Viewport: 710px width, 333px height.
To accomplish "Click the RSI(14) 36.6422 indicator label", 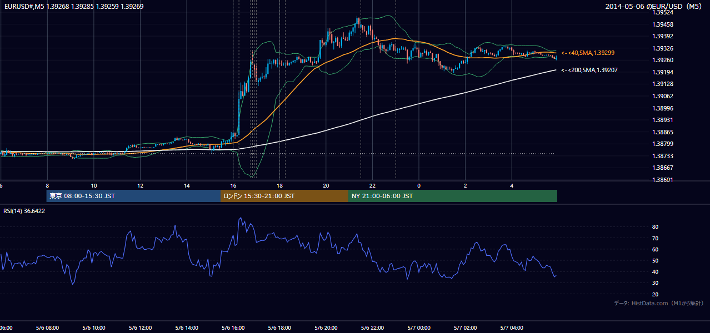I will tap(24, 211).
